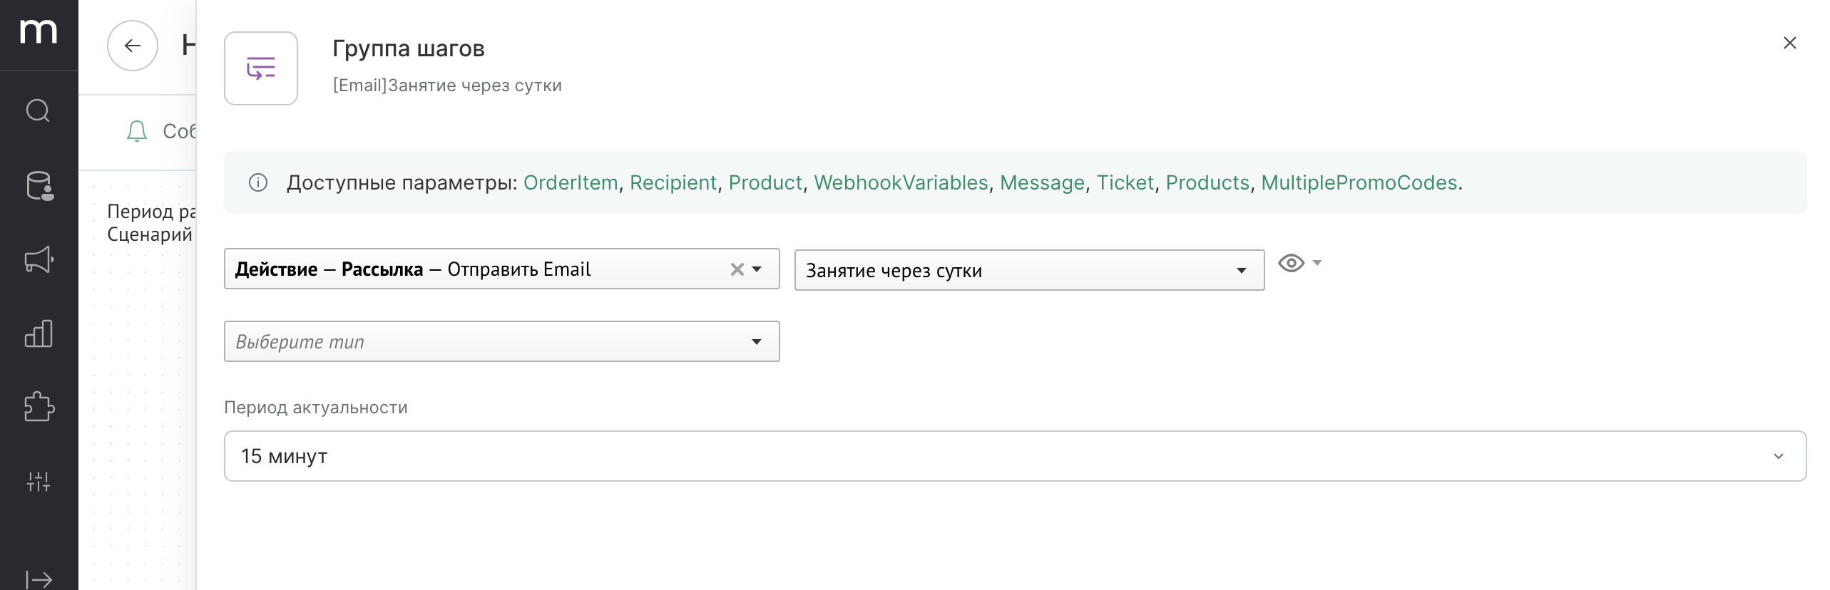Open the Products parameter link
The width and height of the screenshot is (1830, 590).
[x=1207, y=183]
